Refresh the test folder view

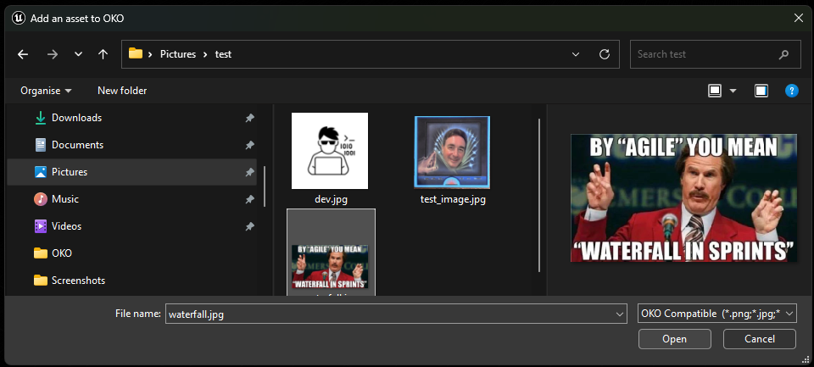point(605,54)
